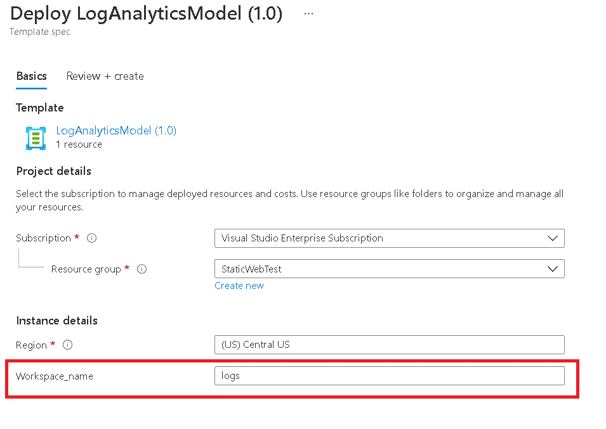Screen dimensions: 606x429
Task: Click the 'Template' section heading
Action: click(40, 108)
